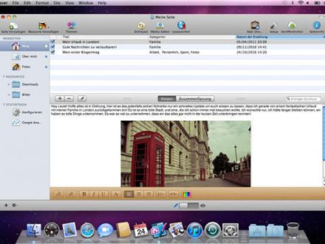
Task: Open the View menu
Action: [x=70, y=3]
